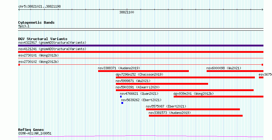Click the RefSeq Genes track title

[x=31, y=130]
